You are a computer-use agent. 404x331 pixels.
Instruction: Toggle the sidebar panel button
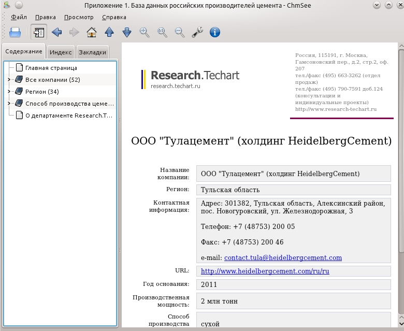[39, 32]
